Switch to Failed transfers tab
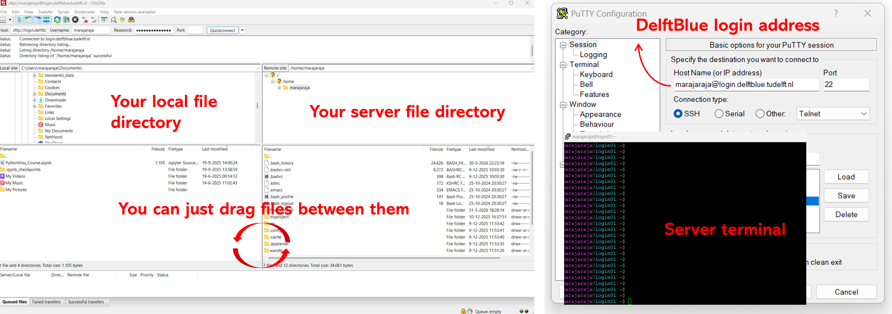The width and height of the screenshot is (892, 314). pyautogui.click(x=47, y=302)
